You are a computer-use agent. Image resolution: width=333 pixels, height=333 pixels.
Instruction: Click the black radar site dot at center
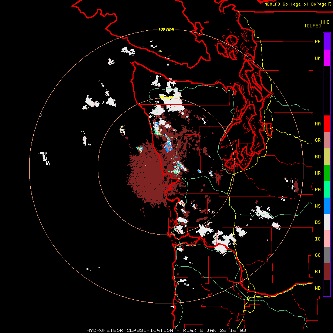click(x=165, y=167)
